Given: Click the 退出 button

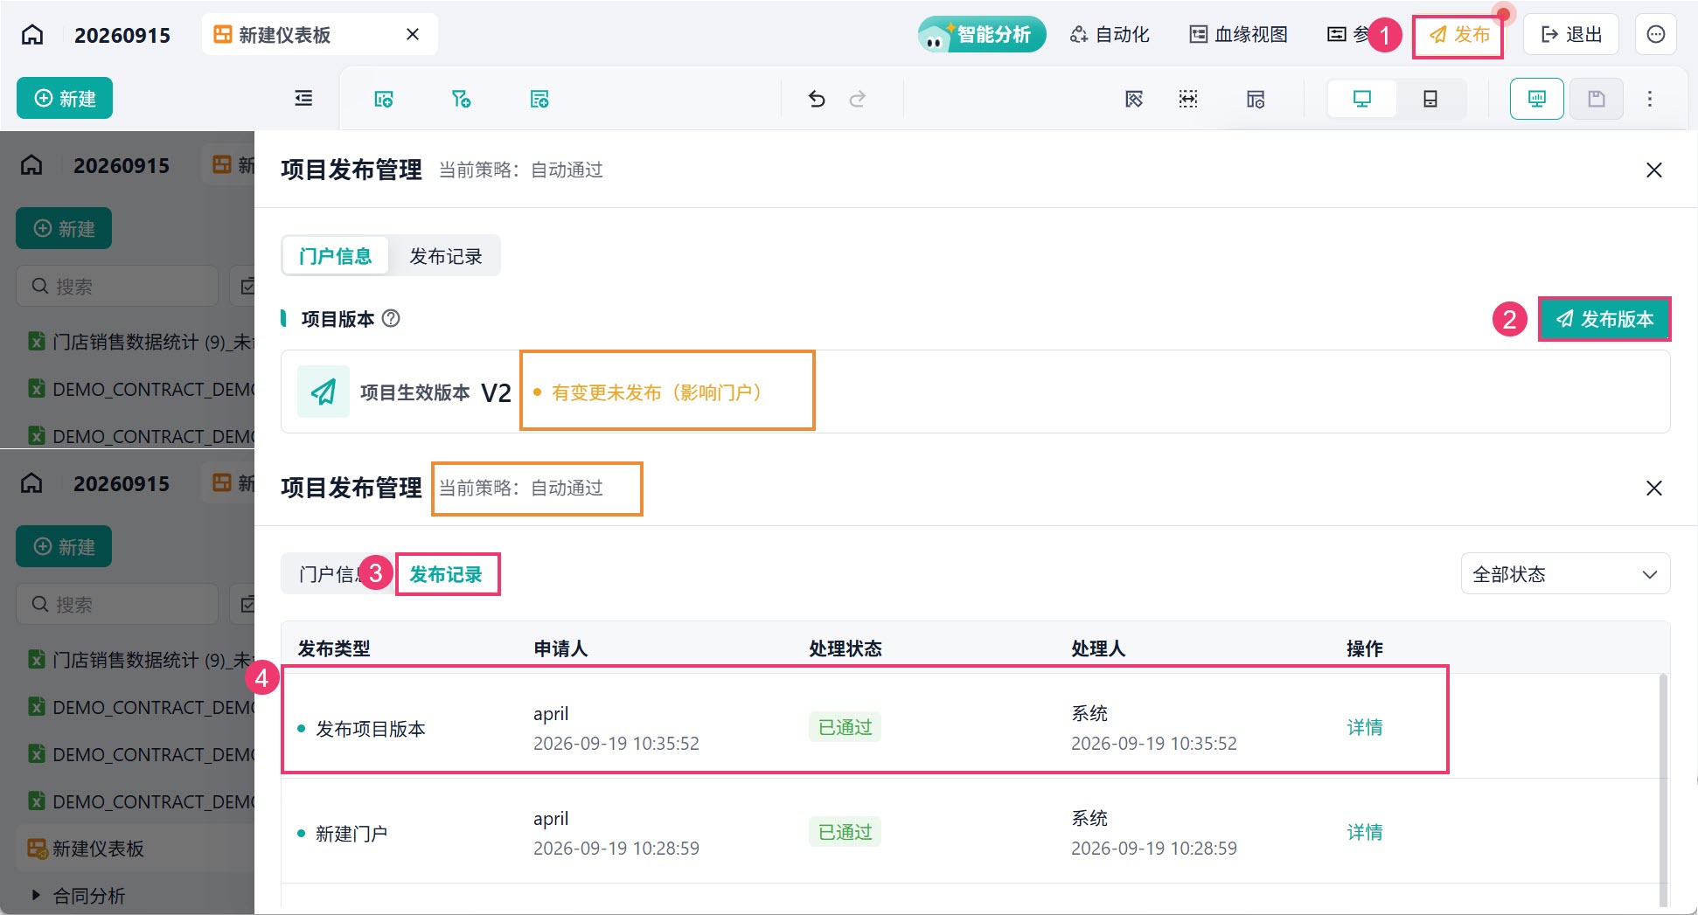Looking at the screenshot, I should [x=1571, y=34].
